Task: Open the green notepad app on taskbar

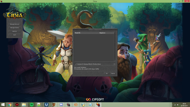Action: [x=39, y=105]
